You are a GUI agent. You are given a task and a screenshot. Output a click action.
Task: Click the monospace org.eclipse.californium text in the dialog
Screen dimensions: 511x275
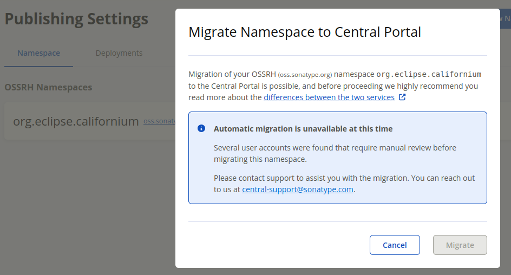[x=429, y=74]
